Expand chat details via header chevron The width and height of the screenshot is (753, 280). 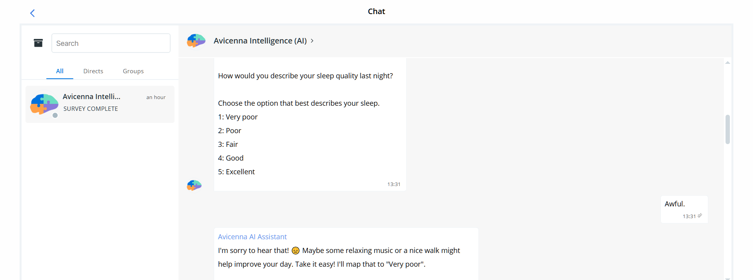312,41
